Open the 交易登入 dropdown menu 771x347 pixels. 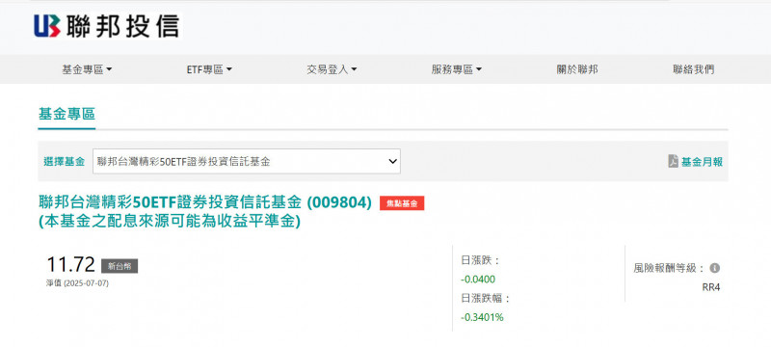pos(332,69)
